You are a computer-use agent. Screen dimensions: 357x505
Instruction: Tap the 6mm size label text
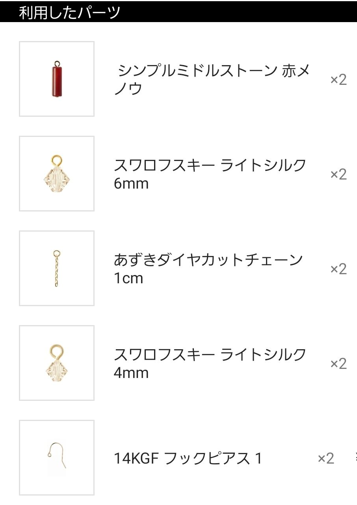[x=131, y=184]
